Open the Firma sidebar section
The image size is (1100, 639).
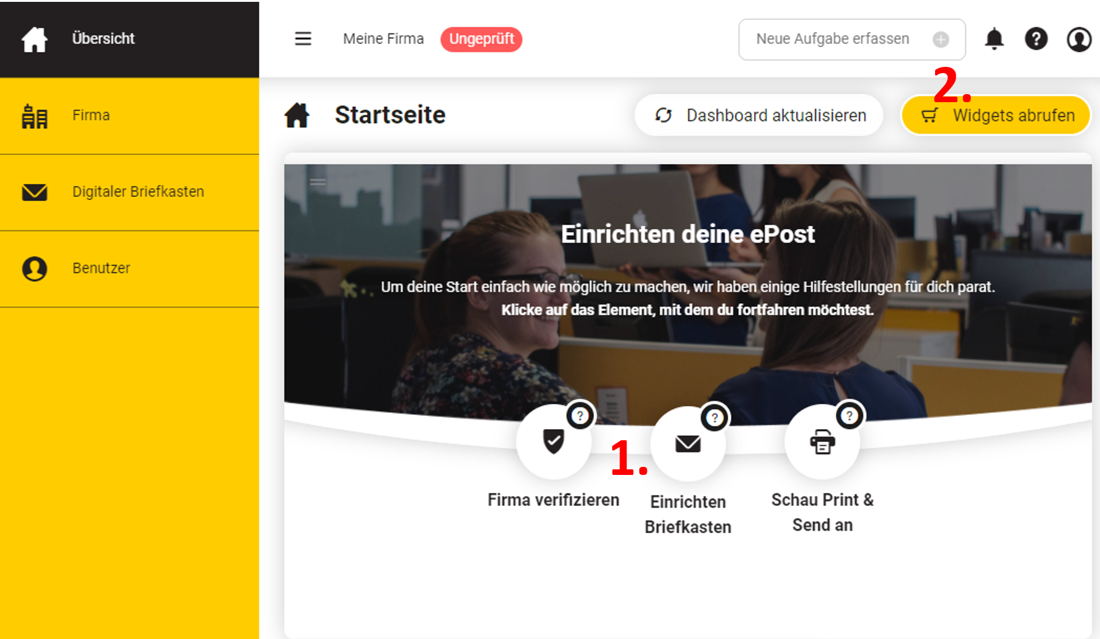129,116
